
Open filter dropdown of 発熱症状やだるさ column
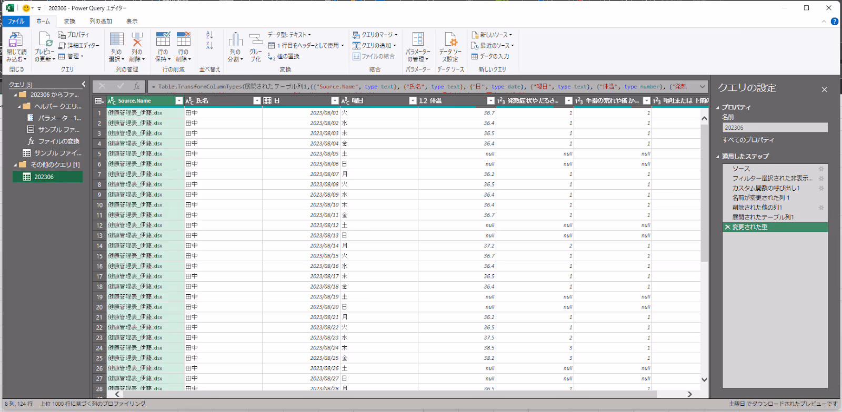pos(568,101)
